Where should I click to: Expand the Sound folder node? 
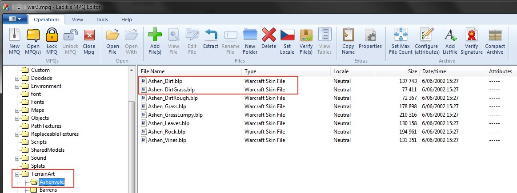pyautogui.click(x=17, y=158)
